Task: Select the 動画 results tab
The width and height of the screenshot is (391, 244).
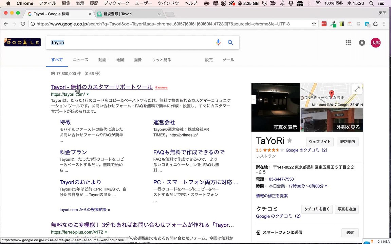Action: pos(102,60)
